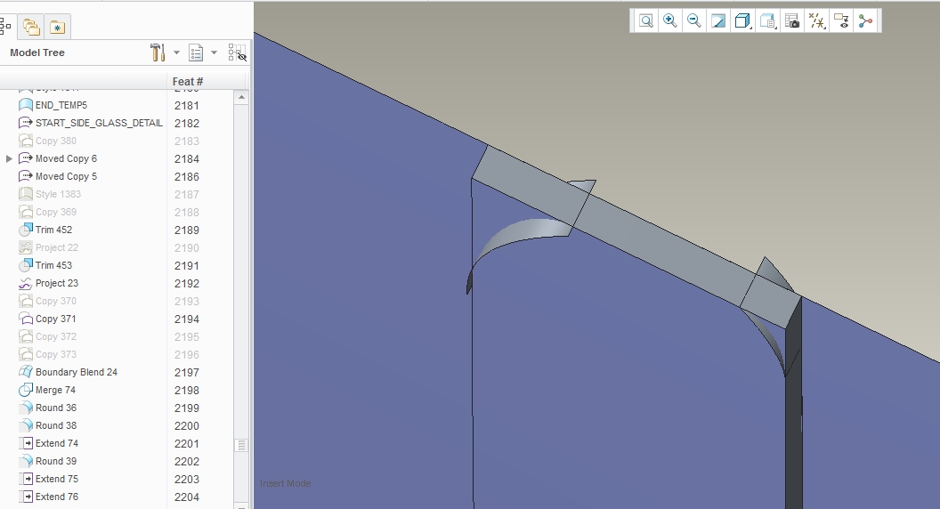Expand the tree settings dropdown arrow
The width and height of the screenshot is (940, 509).
pyautogui.click(x=176, y=53)
